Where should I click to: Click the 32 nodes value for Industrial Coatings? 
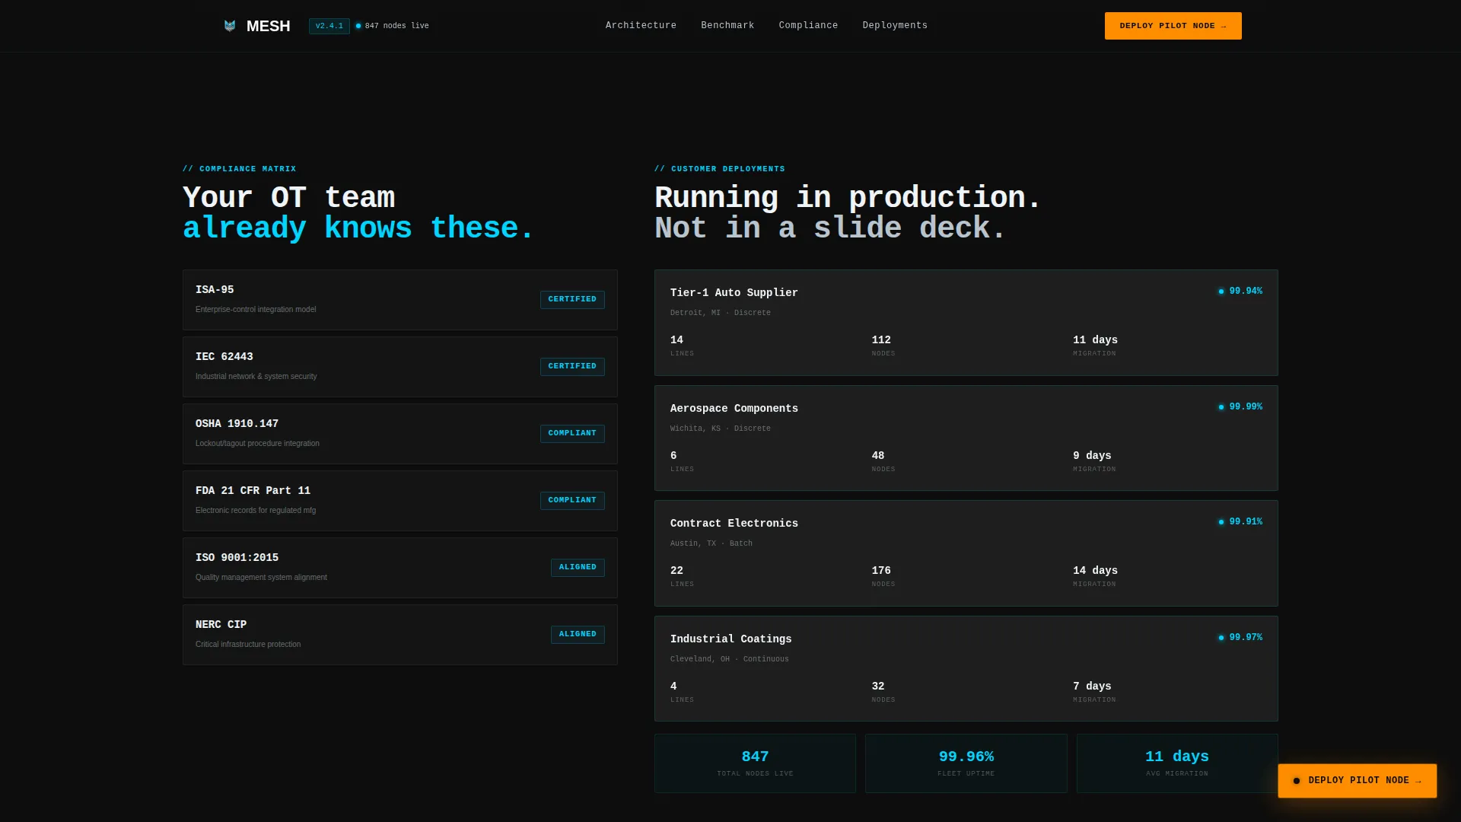(x=877, y=687)
